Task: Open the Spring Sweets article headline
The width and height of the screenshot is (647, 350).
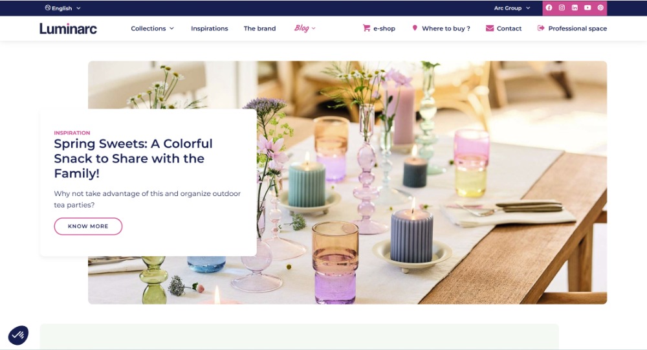Action: [133, 159]
